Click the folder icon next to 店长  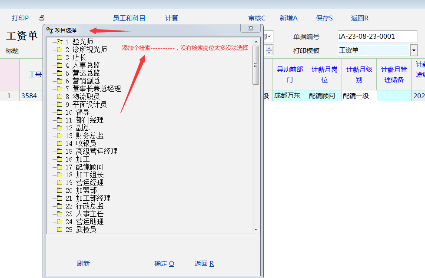(x=60, y=57)
